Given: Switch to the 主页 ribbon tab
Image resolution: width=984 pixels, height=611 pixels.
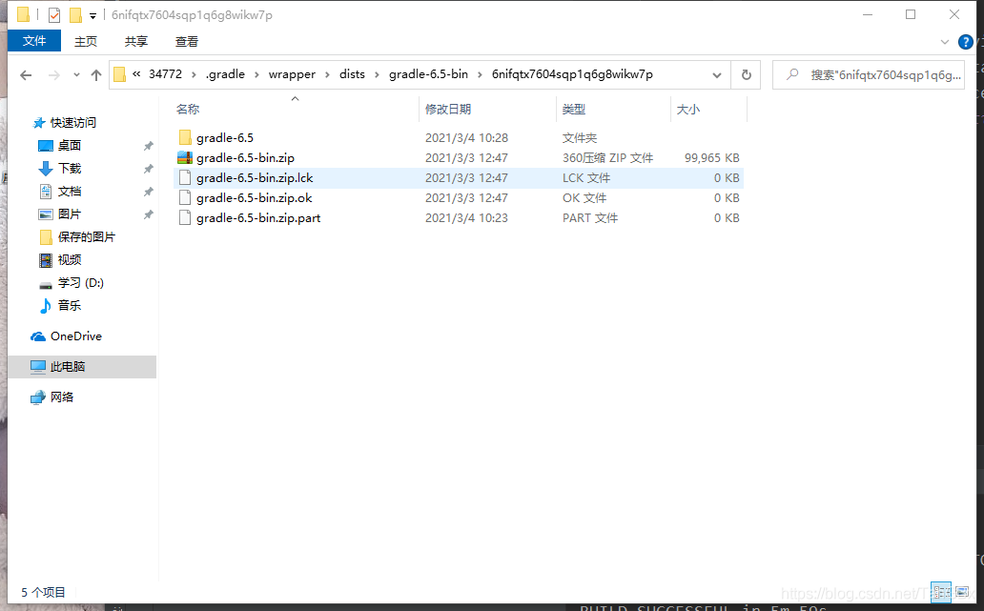Looking at the screenshot, I should tap(86, 41).
